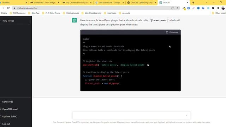
Task: Open the PHP Clicks Theme bookmark folder
Action: [51, 13]
